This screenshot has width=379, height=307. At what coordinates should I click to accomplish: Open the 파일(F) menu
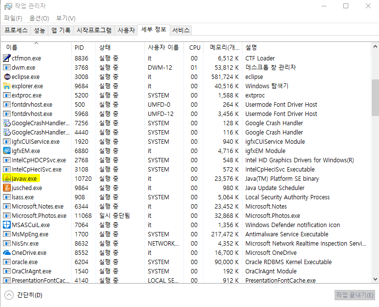[13, 19]
